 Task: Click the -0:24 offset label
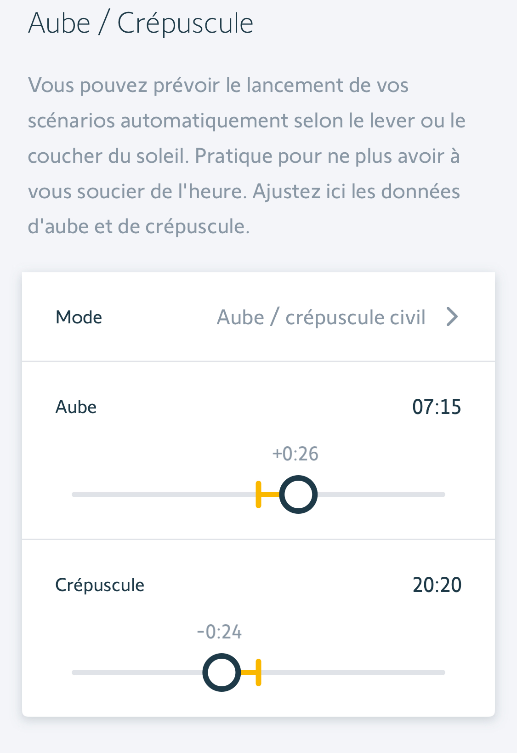coord(219,632)
